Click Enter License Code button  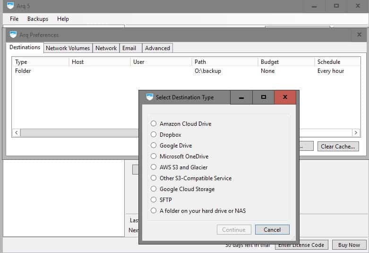pyautogui.click(x=301, y=245)
